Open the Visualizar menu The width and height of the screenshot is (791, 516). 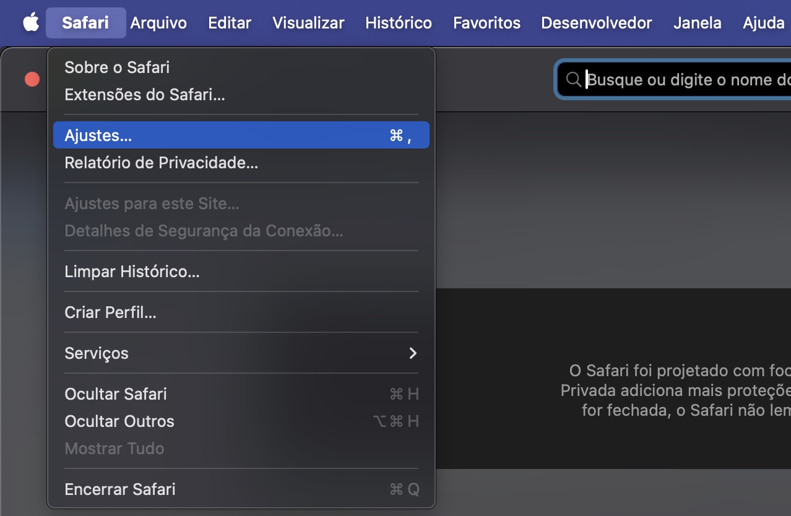pos(308,22)
